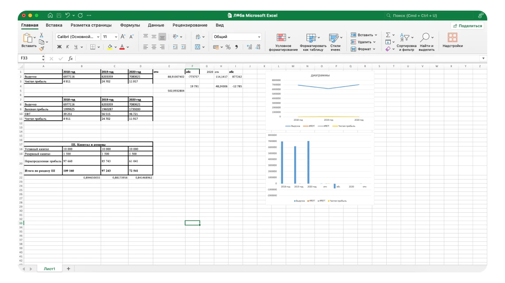Viewport: 505px width, 283px height.
Task: Click the increase font size icon
Action: 123,37
